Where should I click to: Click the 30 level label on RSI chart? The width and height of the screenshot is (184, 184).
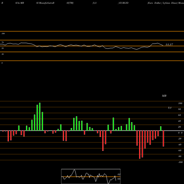(x=3, y=54)
